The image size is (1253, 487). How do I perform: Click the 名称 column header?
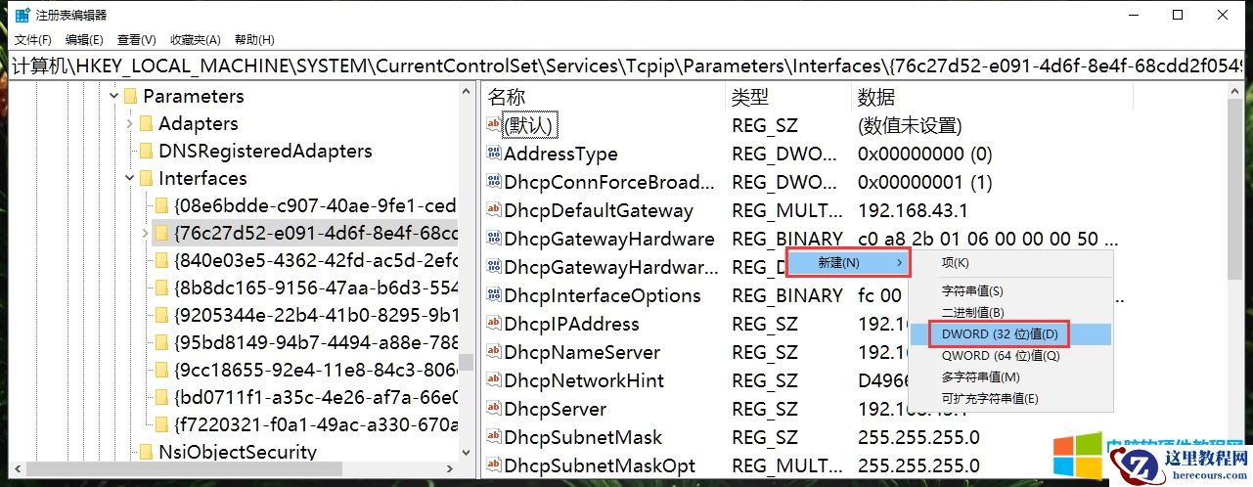(x=507, y=97)
